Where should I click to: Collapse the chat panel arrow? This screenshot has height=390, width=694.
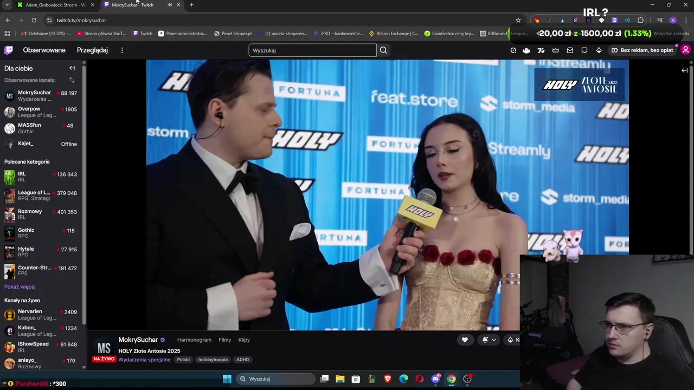click(685, 70)
